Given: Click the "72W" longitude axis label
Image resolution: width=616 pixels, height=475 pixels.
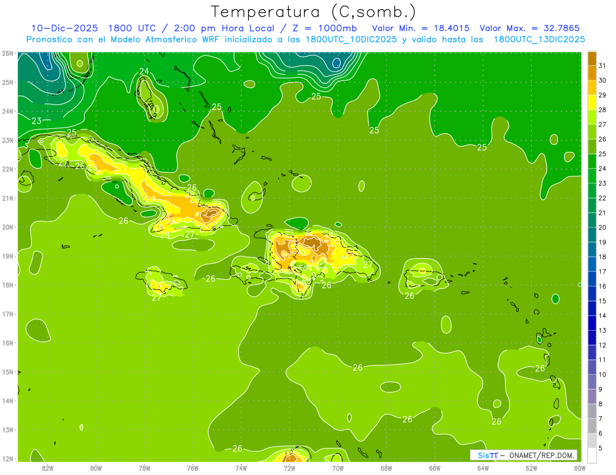Looking at the screenshot, I should click(290, 468).
